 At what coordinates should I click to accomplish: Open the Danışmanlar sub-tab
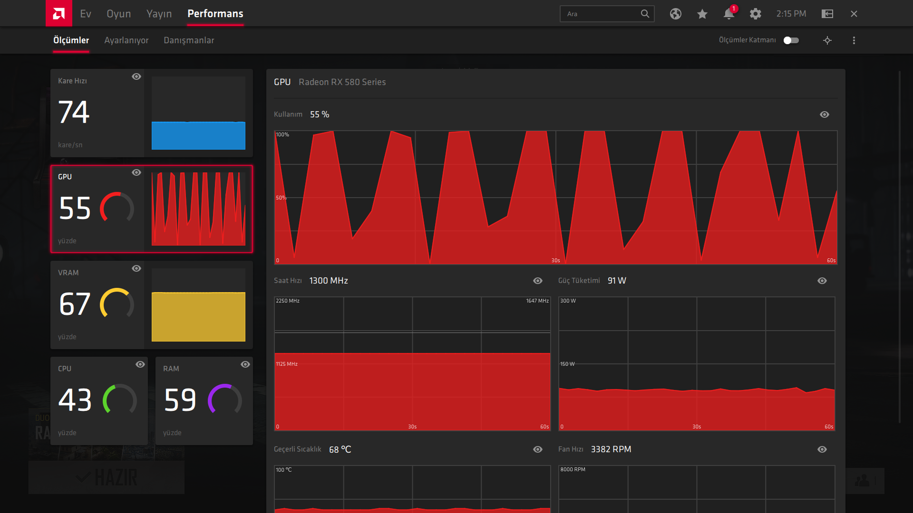(189, 40)
